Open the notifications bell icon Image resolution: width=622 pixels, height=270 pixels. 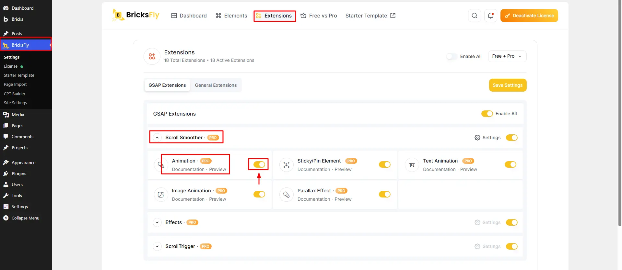click(491, 16)
